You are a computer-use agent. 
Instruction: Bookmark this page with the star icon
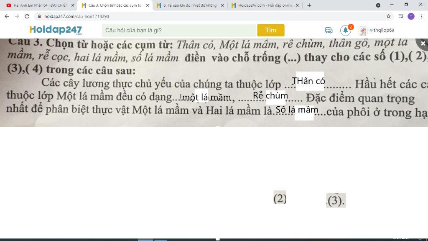click(388, 16)
